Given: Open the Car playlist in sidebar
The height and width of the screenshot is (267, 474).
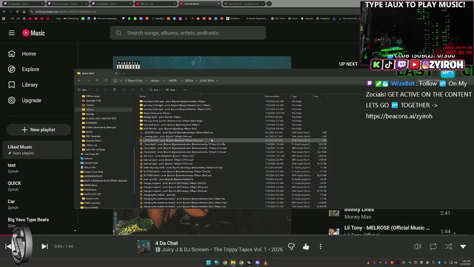Looking at the screenshot, I should 37,204.
